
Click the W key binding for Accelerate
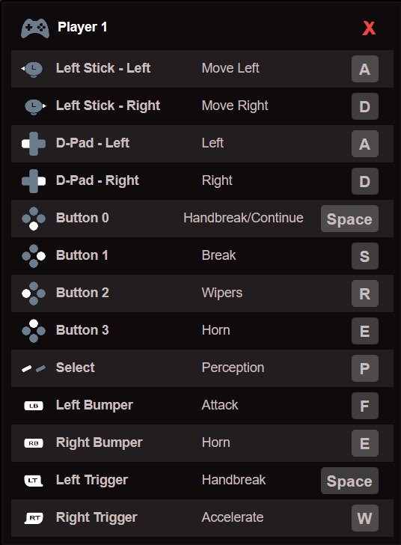tap(365, 518)
